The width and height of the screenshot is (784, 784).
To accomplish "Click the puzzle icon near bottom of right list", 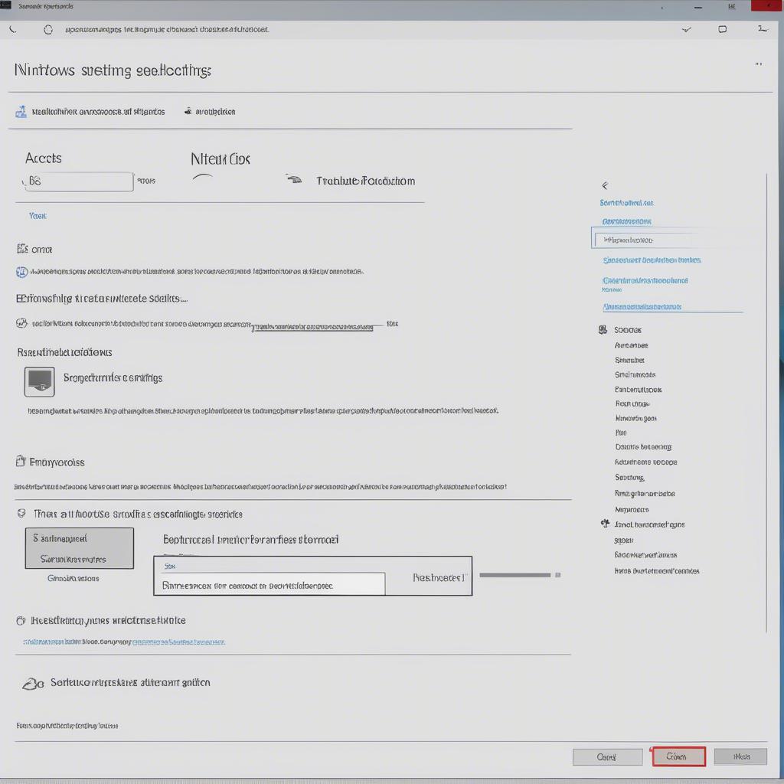I will tap(605, 524).
